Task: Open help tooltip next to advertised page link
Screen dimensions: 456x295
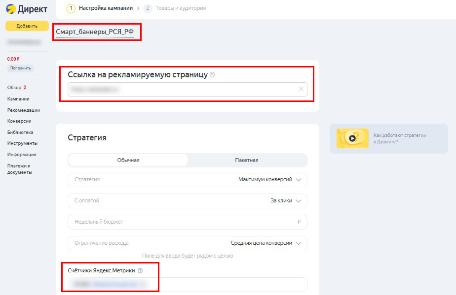Action: [212, 75]
